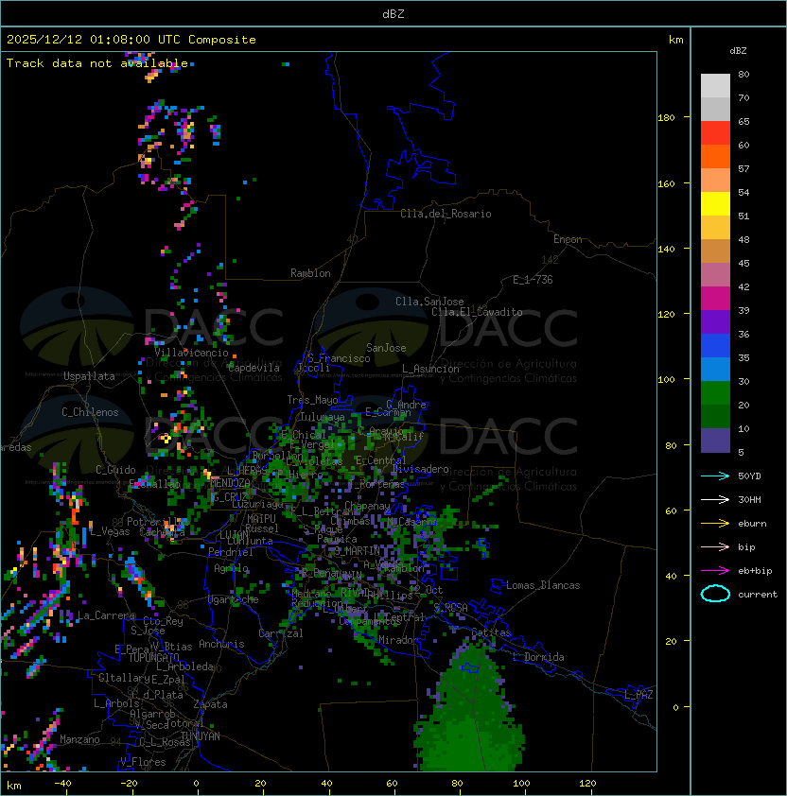Click the '100' value on the vertical km axis
The height and width of the screenshot is (796, 787).
click(x=666, y=380)
